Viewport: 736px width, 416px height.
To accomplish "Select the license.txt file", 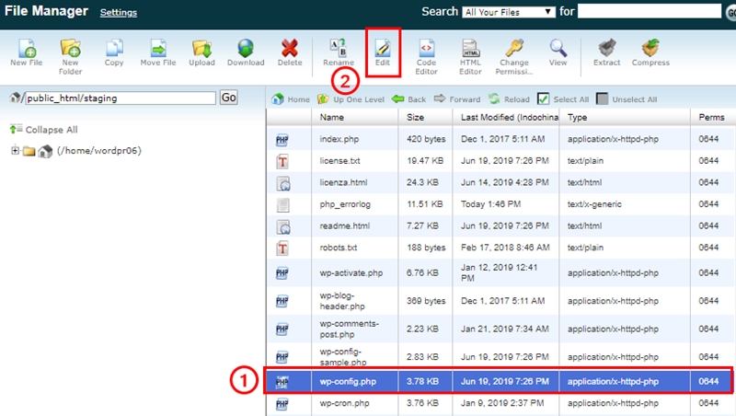I will 339,160.
